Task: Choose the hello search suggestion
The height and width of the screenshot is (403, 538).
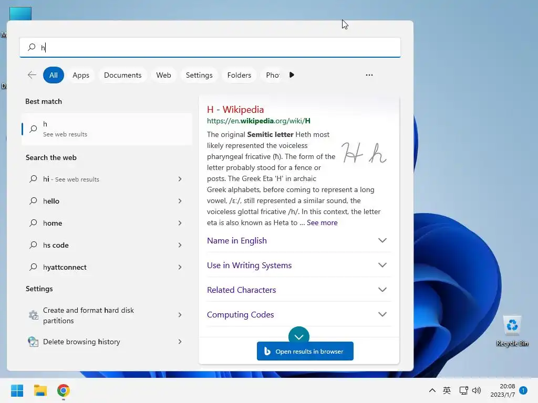Action: click(x=107, y=201)
